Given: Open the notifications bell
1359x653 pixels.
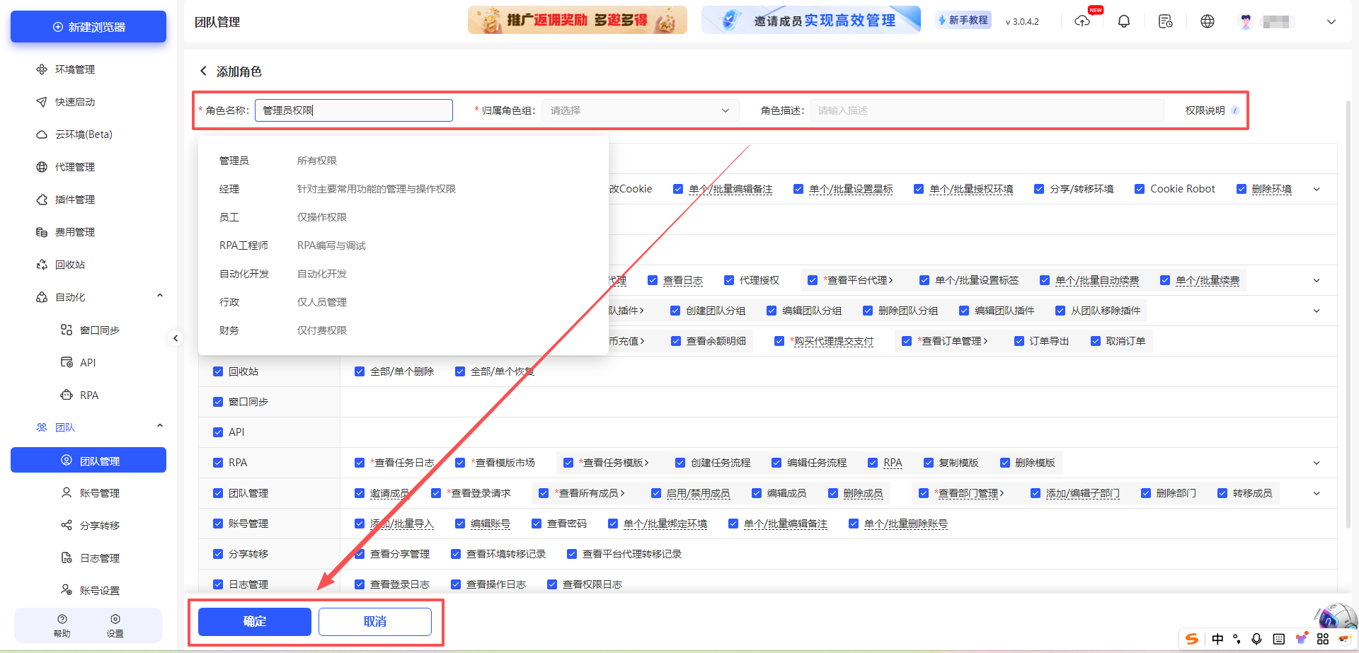Looking at the screenshot, I should pyautogui.click(x=1124, y=21).
